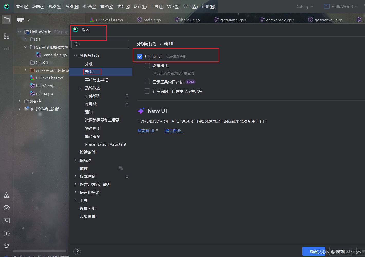Collapse the 外观与行为 settings section
This screenshot has width=365, height=257.
pos(76,56)
